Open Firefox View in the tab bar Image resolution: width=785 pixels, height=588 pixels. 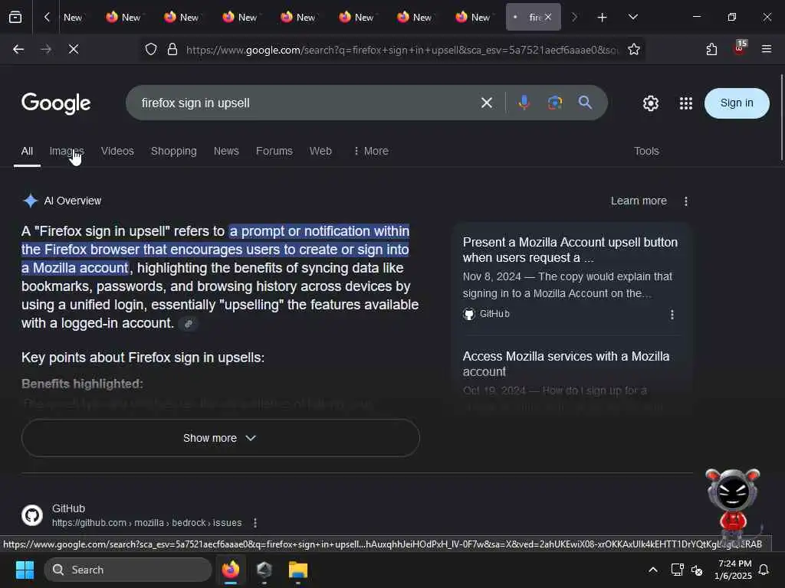[15, 17]
